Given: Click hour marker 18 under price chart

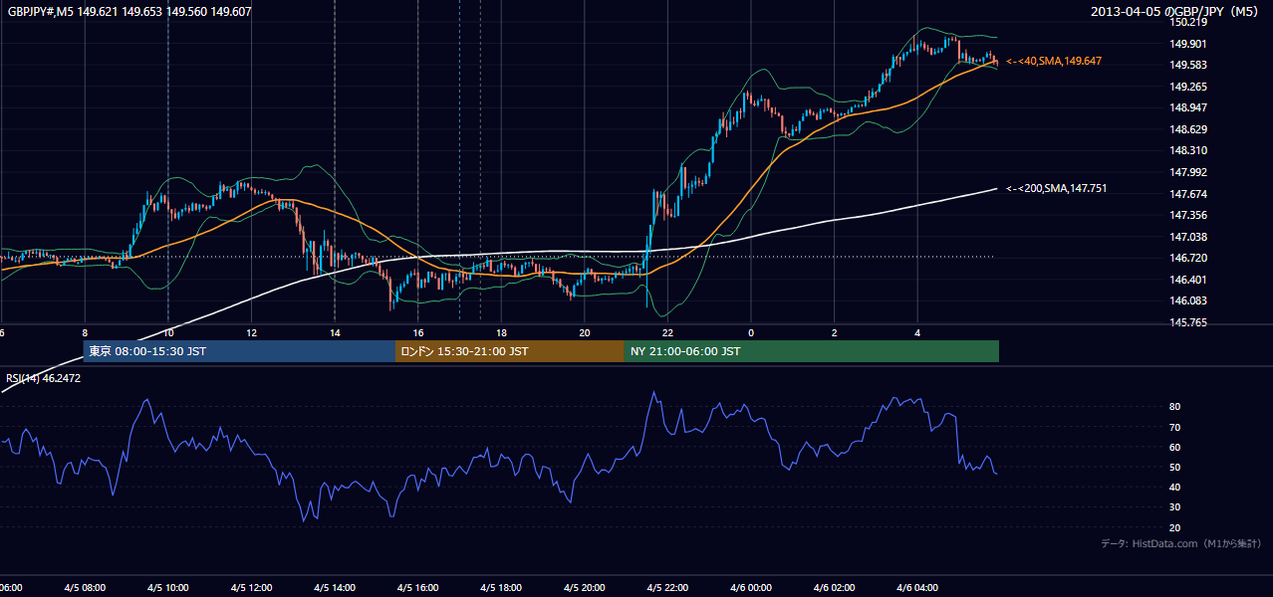Looking at the screenshot, I should (501, 333).
